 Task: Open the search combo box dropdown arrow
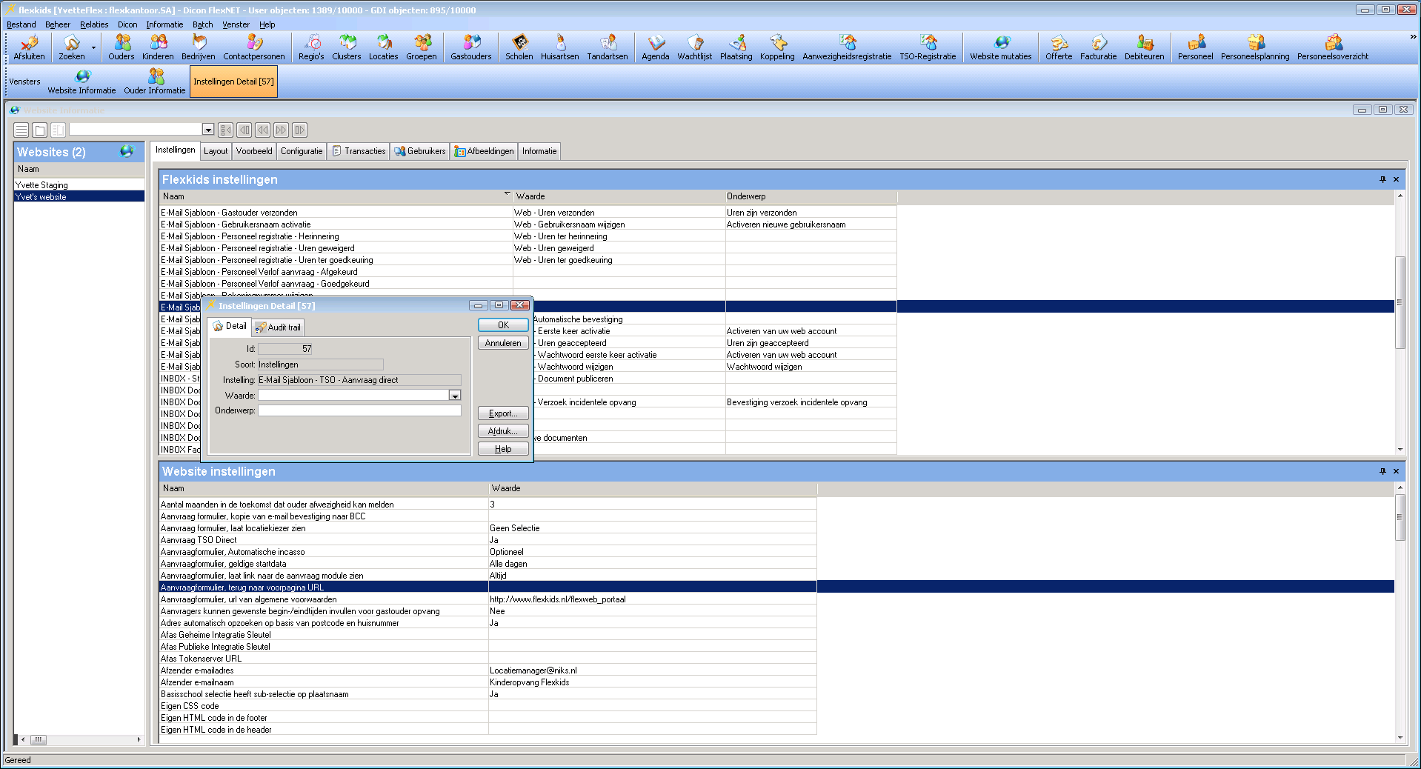coord(208,130)
